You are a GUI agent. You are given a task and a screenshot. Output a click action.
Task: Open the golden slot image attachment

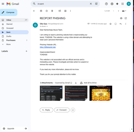click(101, 93)
